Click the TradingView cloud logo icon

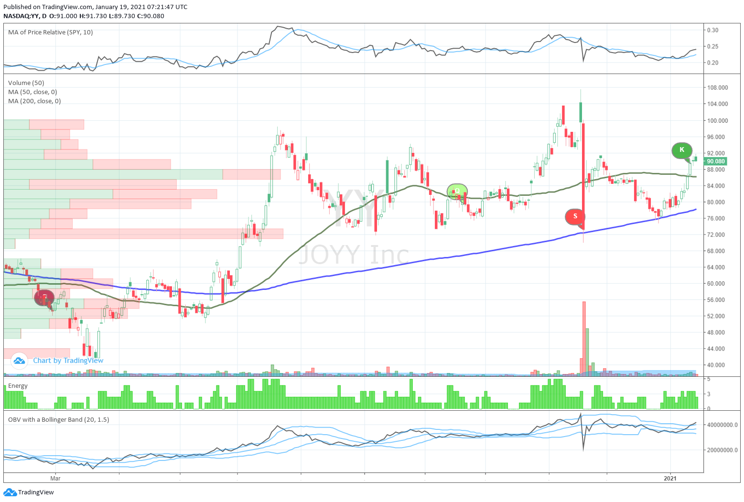(x=19, y=361)
